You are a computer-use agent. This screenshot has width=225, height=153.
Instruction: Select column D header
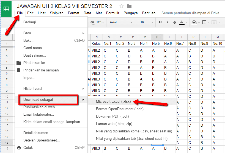click(x=109, y=37)
